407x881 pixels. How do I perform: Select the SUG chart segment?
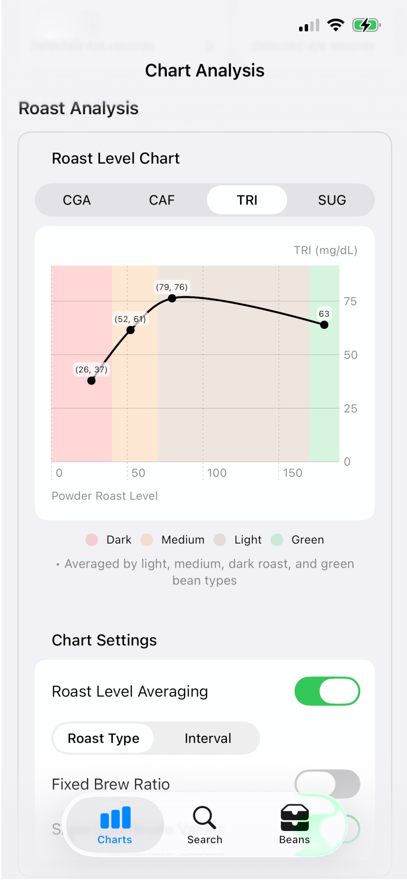pyautogui.click(x=332, y=200)
